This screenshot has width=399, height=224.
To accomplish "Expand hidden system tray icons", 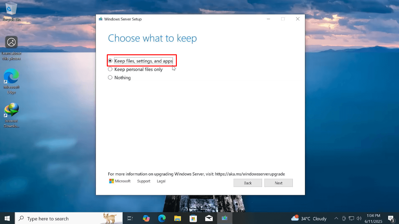I will 336,218.
